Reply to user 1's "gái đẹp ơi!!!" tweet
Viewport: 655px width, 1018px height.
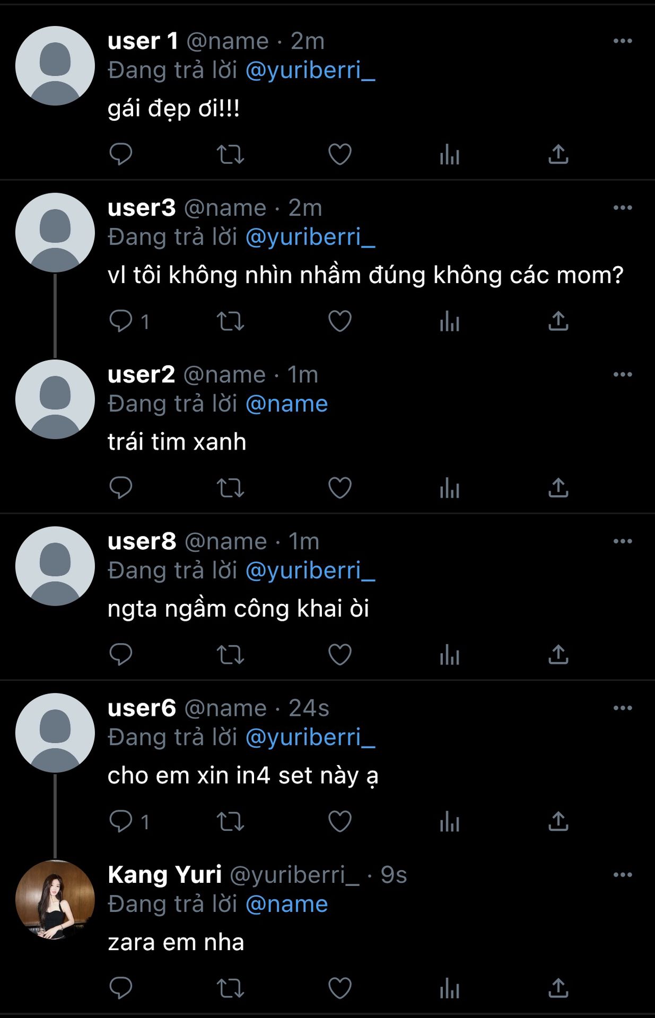[x=121, y=154]
